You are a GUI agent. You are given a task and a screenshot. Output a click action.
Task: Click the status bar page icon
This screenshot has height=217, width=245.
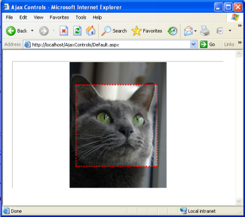(x=6, y=211)
